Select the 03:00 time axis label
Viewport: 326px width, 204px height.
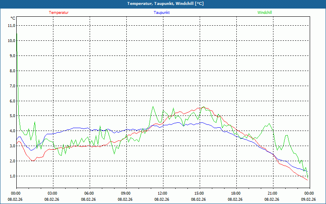pos(52,193)
